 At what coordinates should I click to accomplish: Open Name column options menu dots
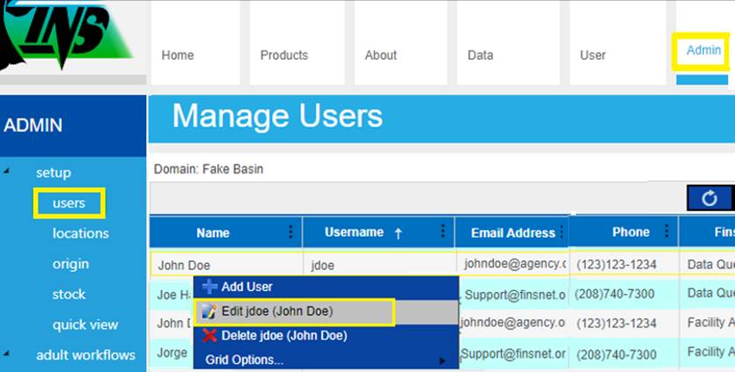pos(291,232)
